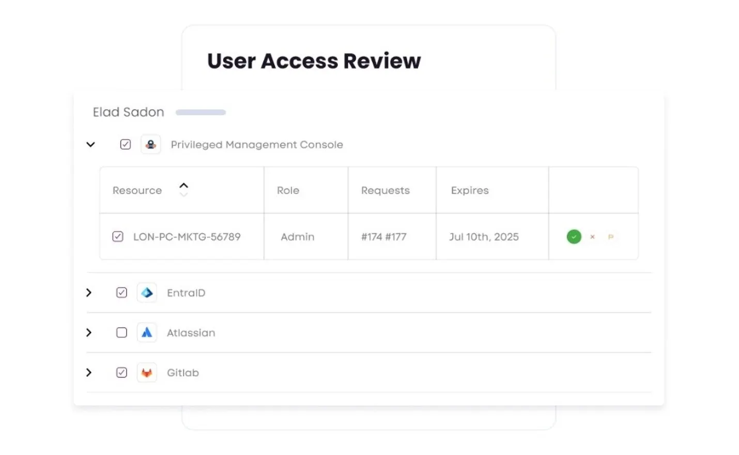
Task: Toggle the Privileged Management Console checkbox
Action: coord(126,144)
